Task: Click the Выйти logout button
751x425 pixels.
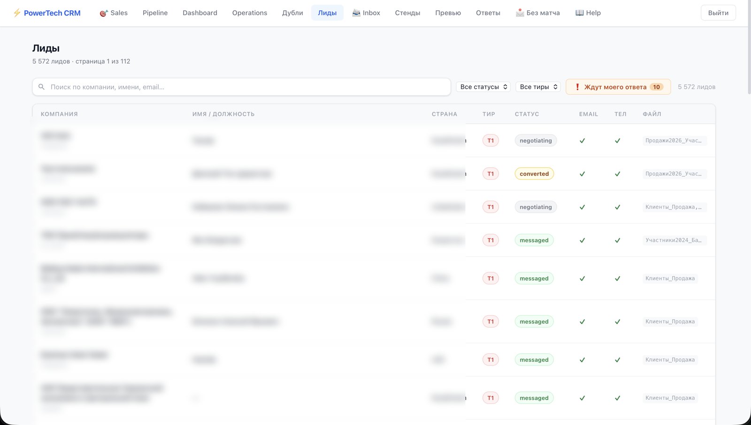Action: 718,13
